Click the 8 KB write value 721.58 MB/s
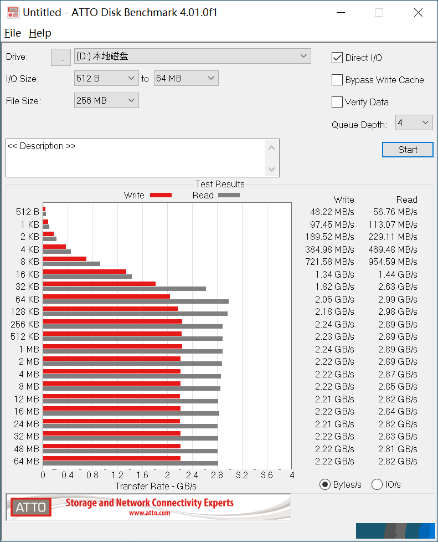Screen dimensions: 438x542 point(330,262)
